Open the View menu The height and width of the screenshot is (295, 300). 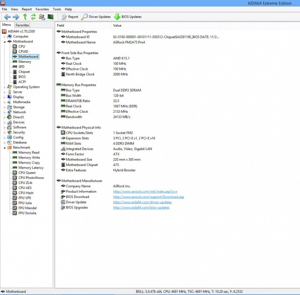coord(14,9)
